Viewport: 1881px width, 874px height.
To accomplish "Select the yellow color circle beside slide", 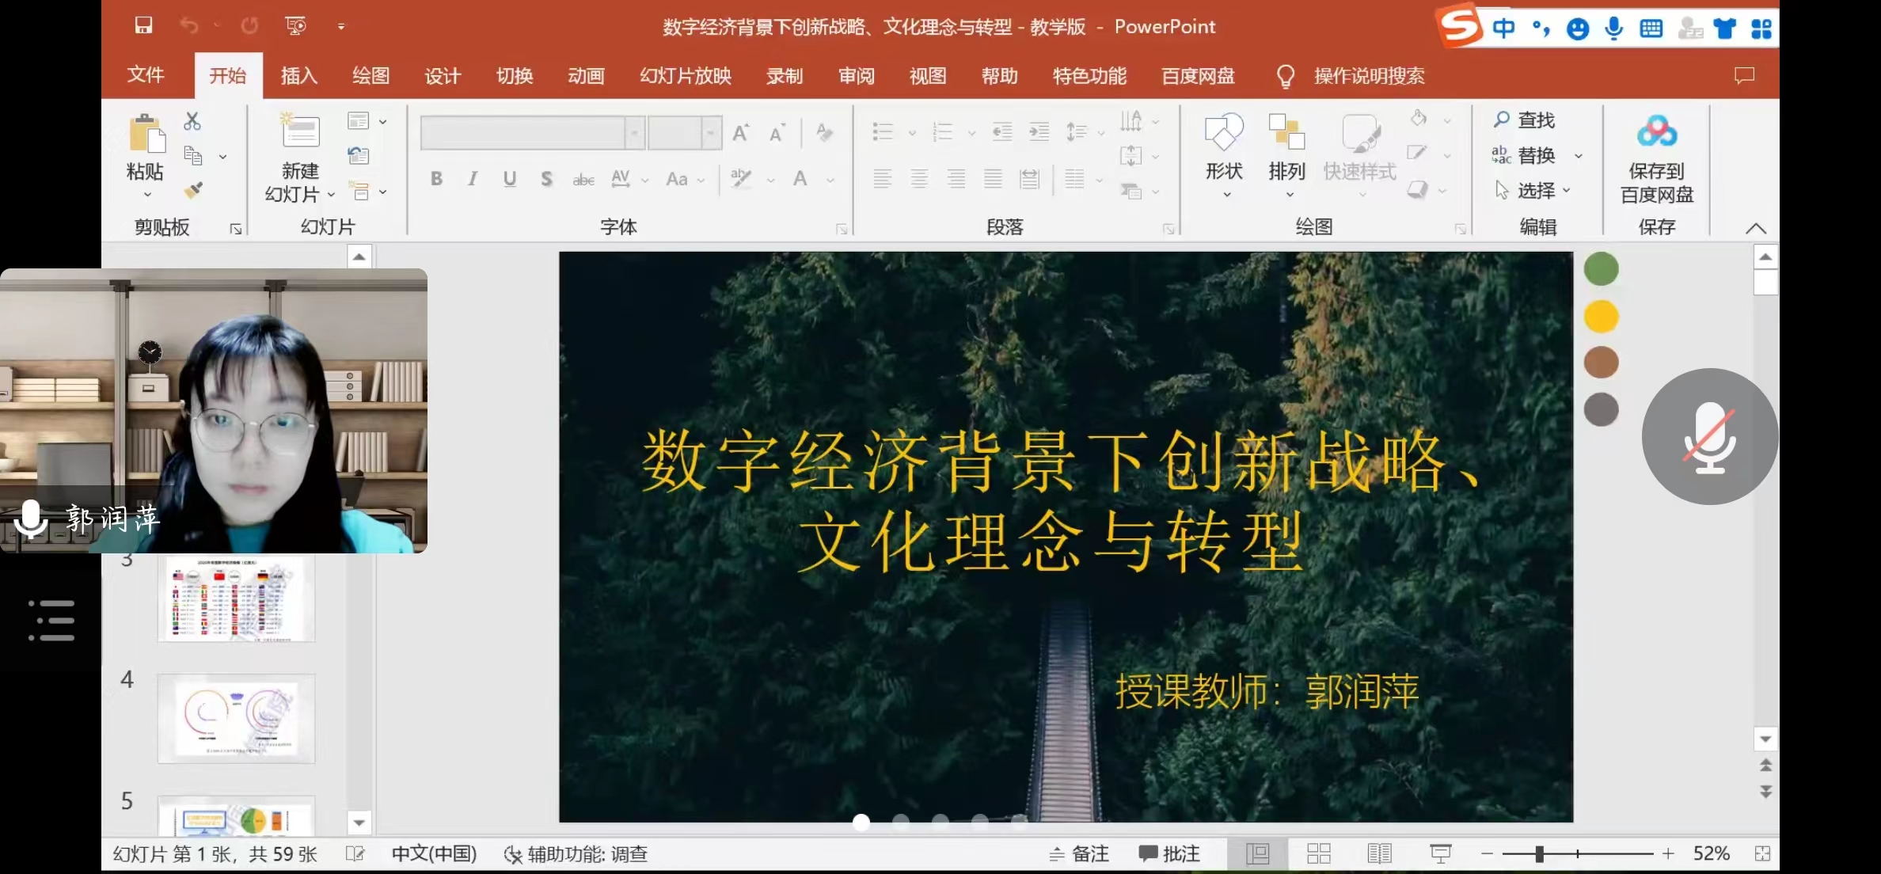I will coord(1601,317).
